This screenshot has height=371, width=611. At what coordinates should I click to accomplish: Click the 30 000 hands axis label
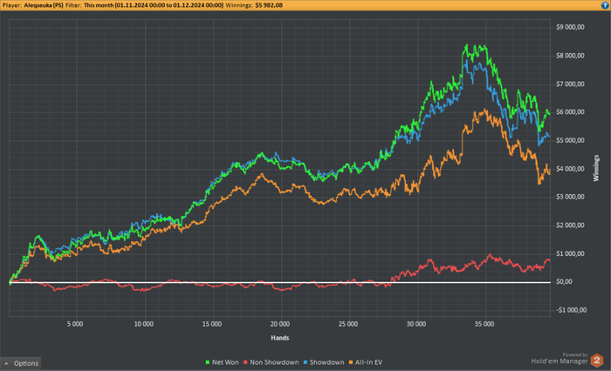click(x=416, y=324)
